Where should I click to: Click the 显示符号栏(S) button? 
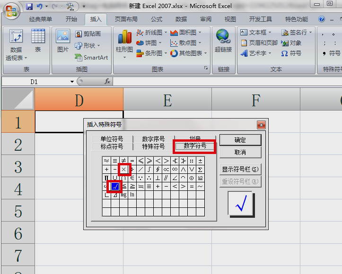click(x=240, y=169)
